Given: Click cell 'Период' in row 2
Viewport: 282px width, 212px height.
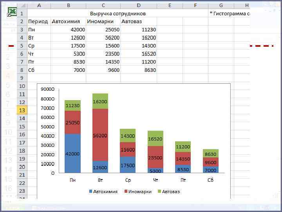Looking at the screenshot, I should point(39,22).
